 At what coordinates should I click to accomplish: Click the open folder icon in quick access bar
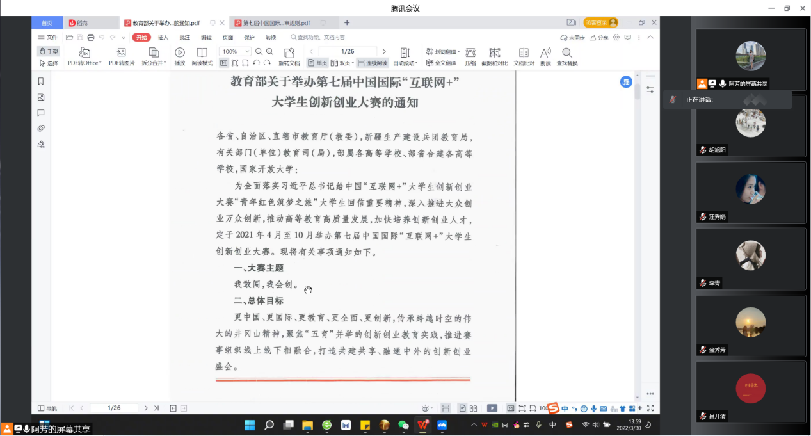point(70,37)
